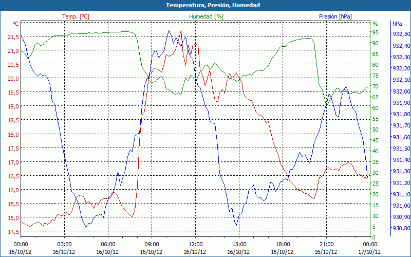Click the hPa unit label on the pressure axis

(x=397, y=24)
